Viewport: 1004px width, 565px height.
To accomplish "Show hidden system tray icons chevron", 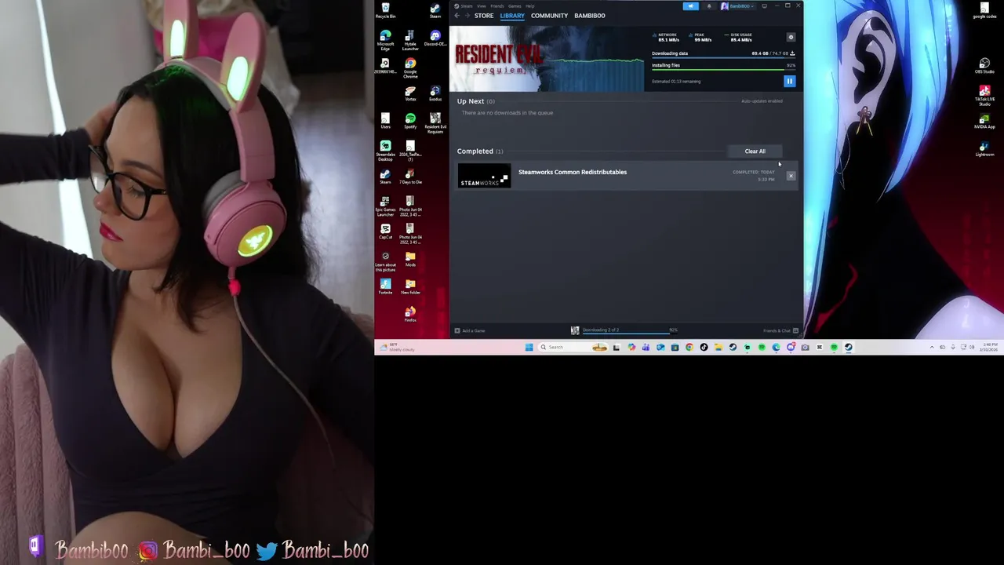I will (x=932, y=347).
